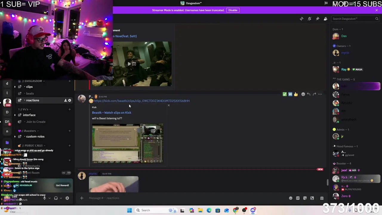Open File Explorer from the taskbar
Screen dimensions: 382x215
point(200,210)
